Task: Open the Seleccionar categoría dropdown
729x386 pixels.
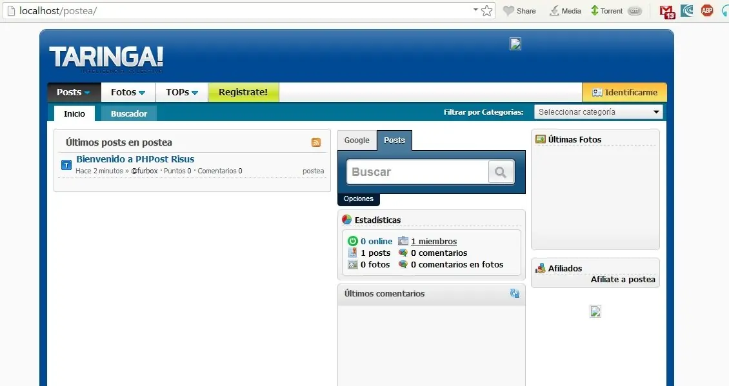Action: click(x=598, y=112)
